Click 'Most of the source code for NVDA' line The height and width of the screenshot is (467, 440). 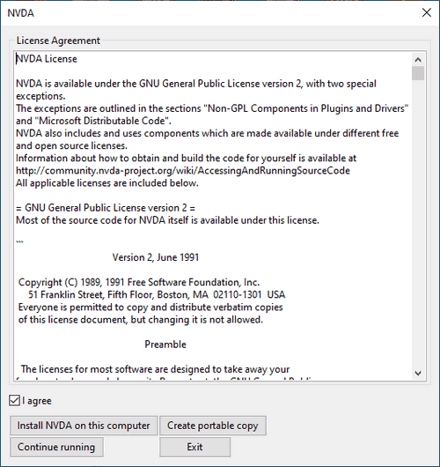coord(167,220)
